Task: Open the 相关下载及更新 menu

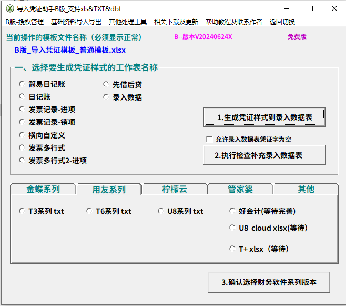Action: (x=176, y=22)
